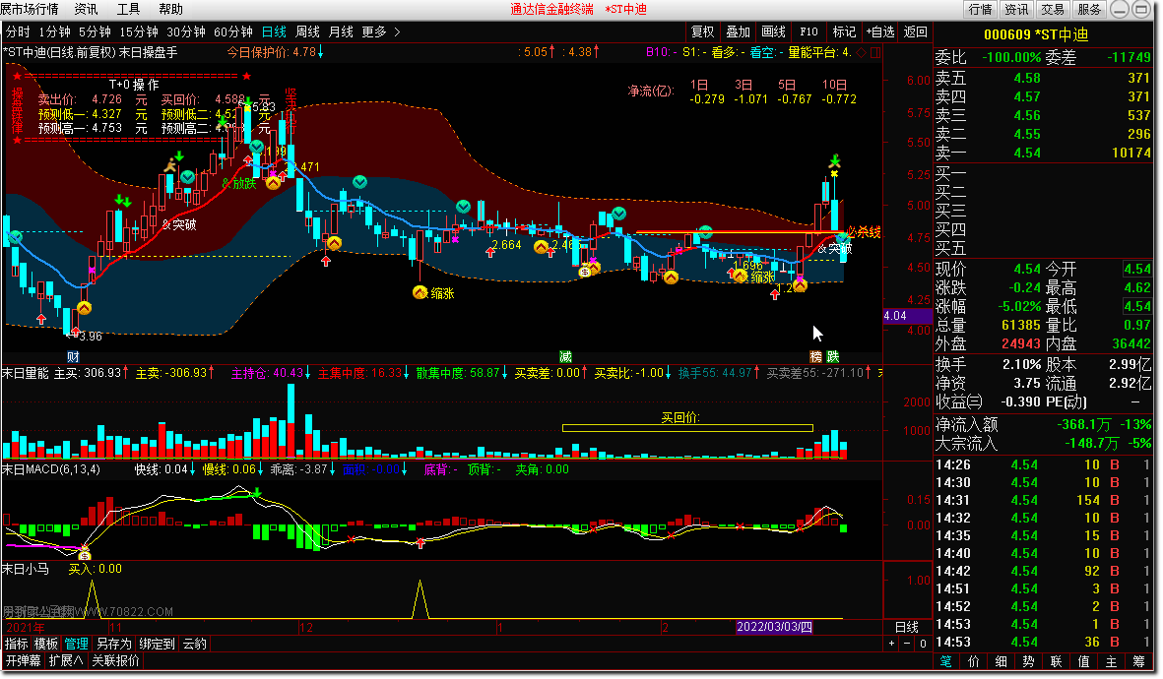The image size is (1163, 679).
Task: Zoom out chart with − button
Action: pyautogui.click(x=907, y=644)
